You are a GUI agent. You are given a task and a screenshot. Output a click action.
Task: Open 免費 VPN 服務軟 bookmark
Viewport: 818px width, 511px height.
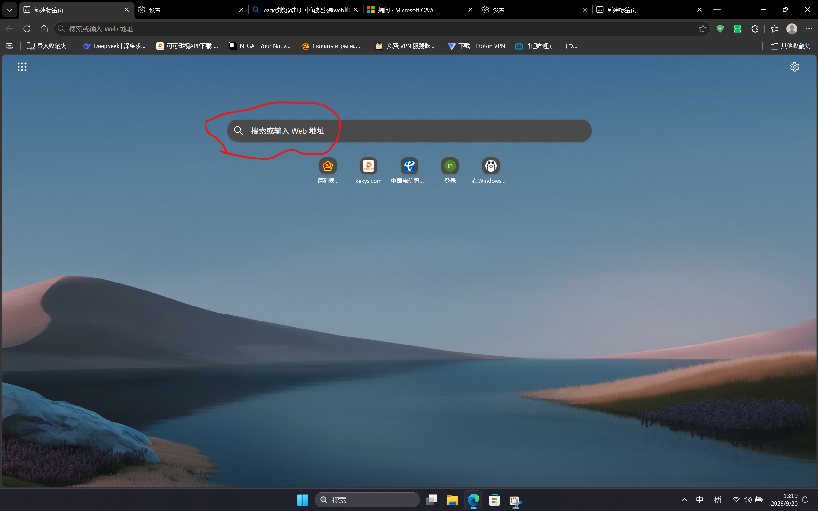(x=405, y=46)
